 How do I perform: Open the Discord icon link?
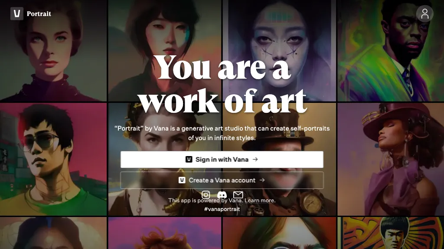(x=222, y=195)
